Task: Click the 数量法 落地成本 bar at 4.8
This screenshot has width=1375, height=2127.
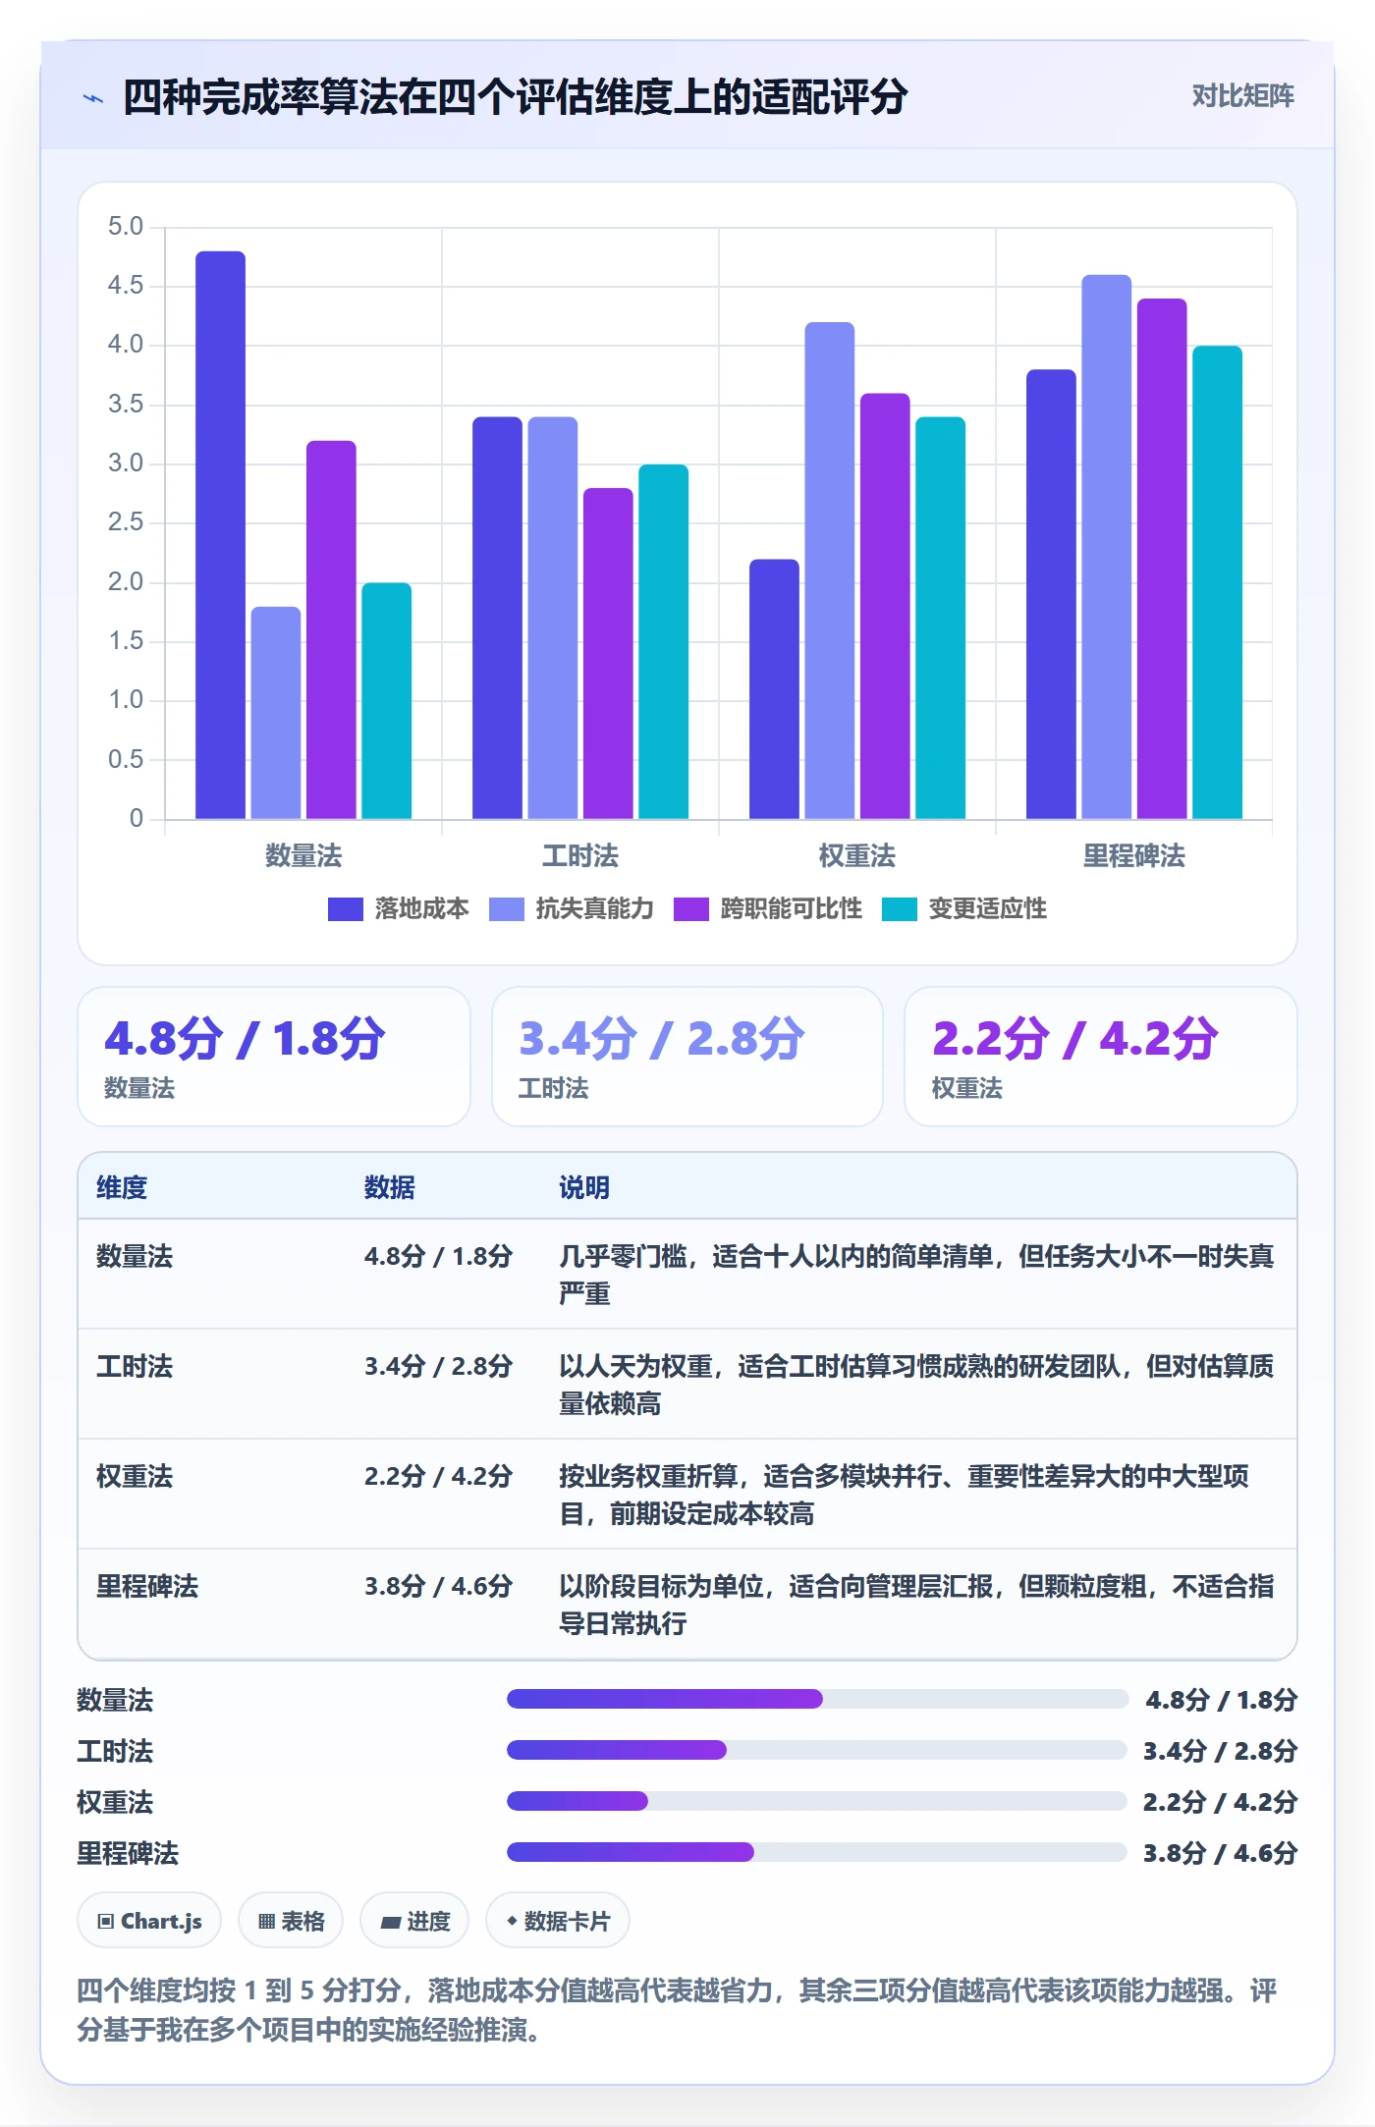Action: click(x=220, y=535)
